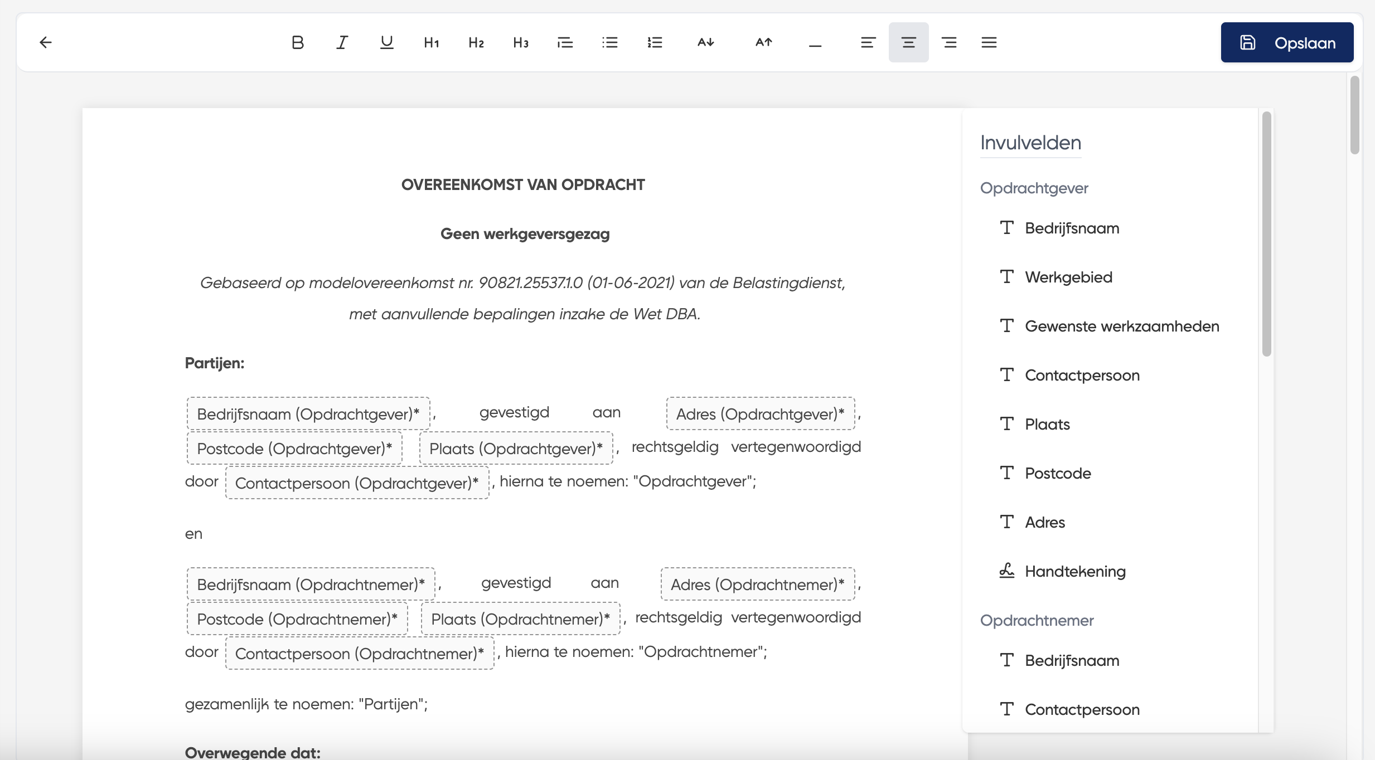The width and height of the screenshot is (1375, 760).
Task: Align text to the right
Action: [x=949, y=42]
